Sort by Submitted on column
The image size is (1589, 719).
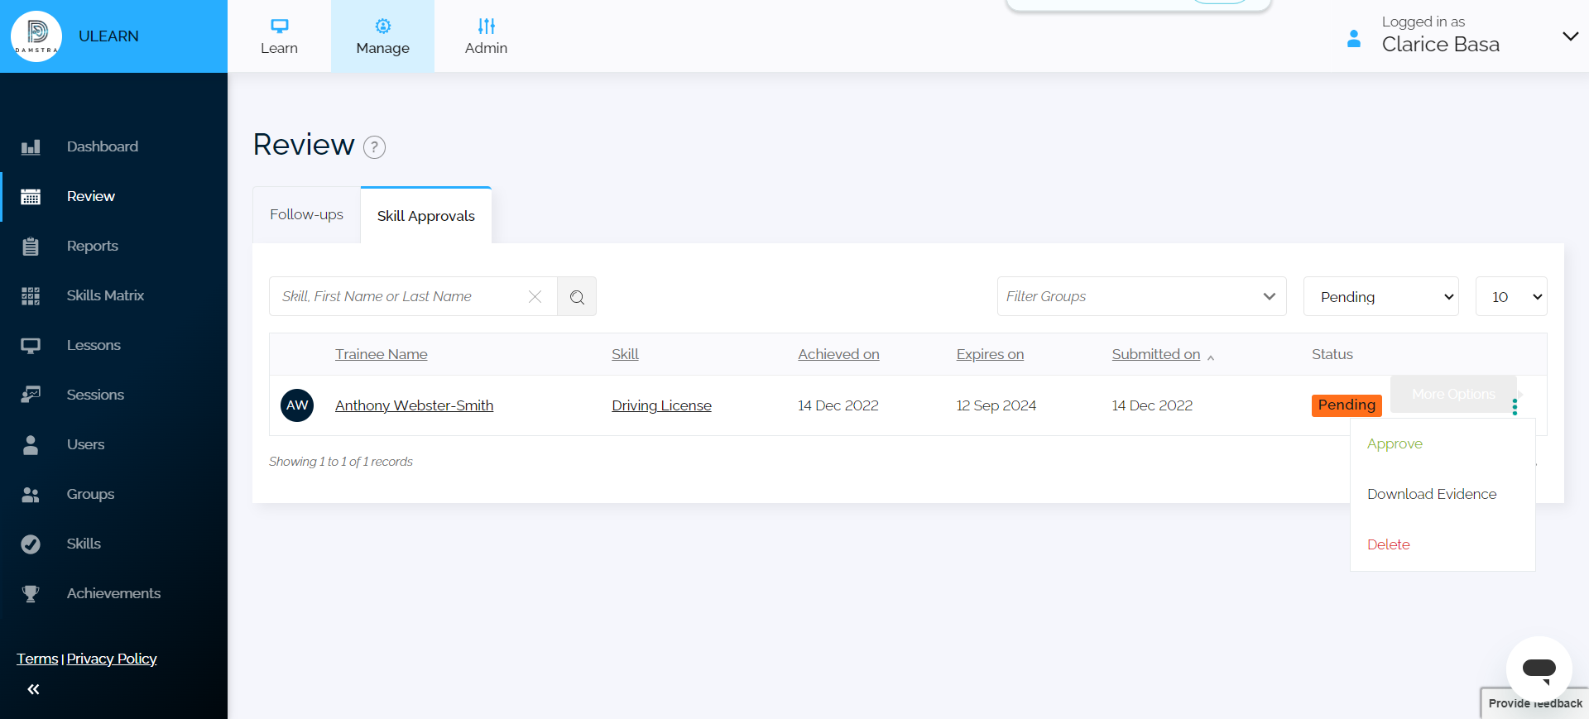pos(1156,354)
